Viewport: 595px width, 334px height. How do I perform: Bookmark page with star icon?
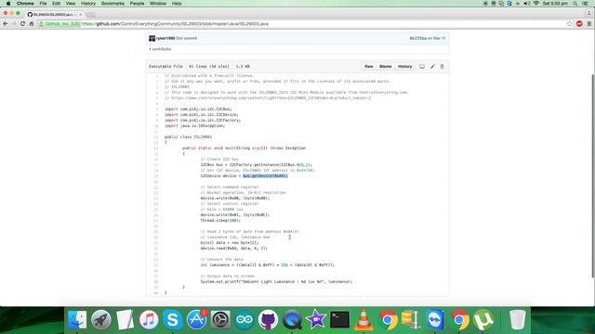coord(570,23)
